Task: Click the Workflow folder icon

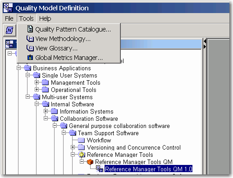Action: [81, 140]
